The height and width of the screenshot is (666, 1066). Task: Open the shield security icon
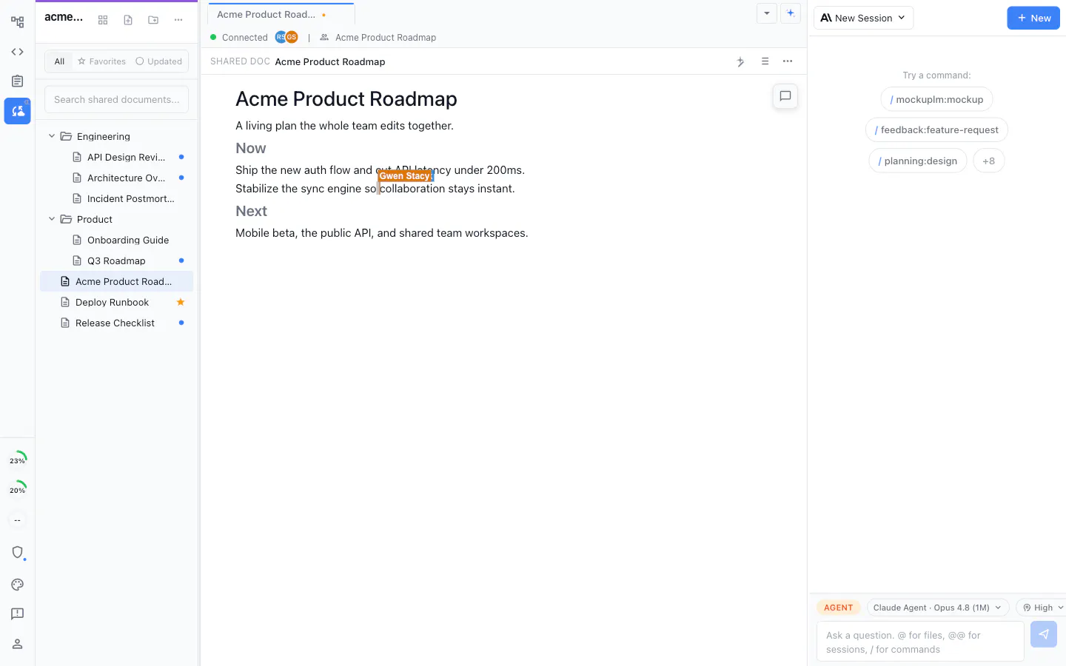coord(17,552)
